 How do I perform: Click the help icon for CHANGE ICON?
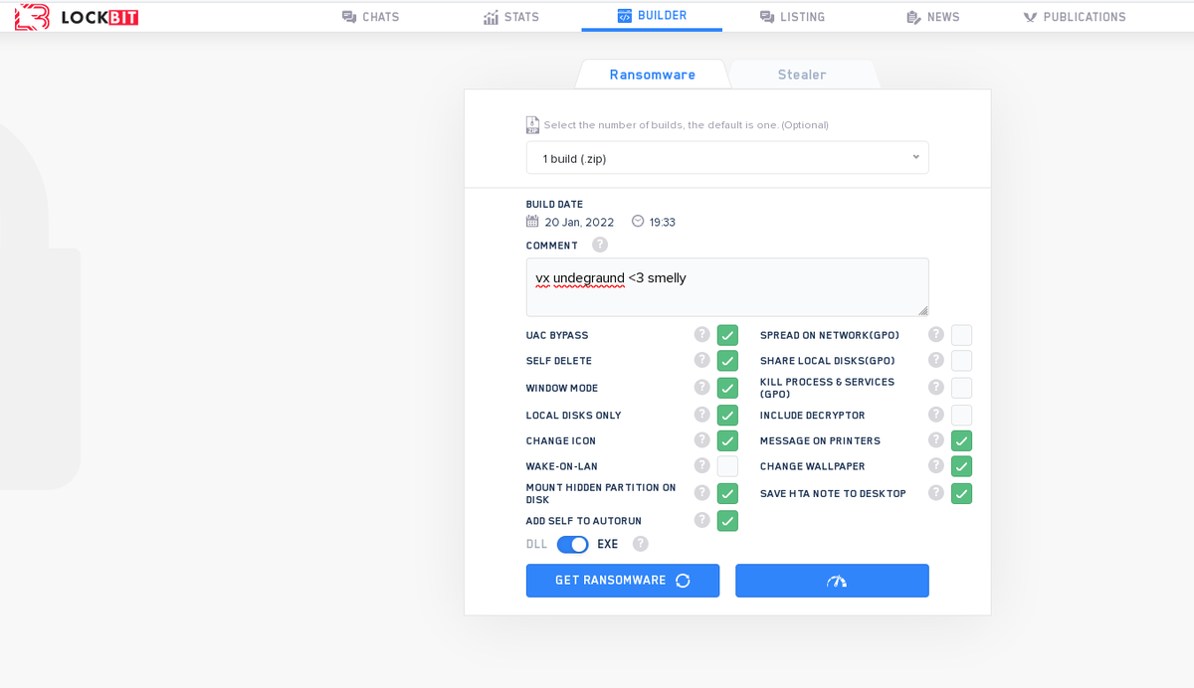click(702, 439)
